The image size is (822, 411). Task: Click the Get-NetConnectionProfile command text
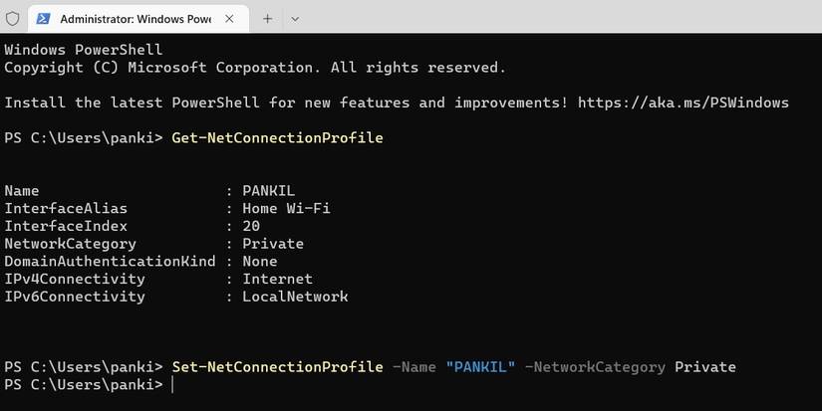click(x=277, y=138)
